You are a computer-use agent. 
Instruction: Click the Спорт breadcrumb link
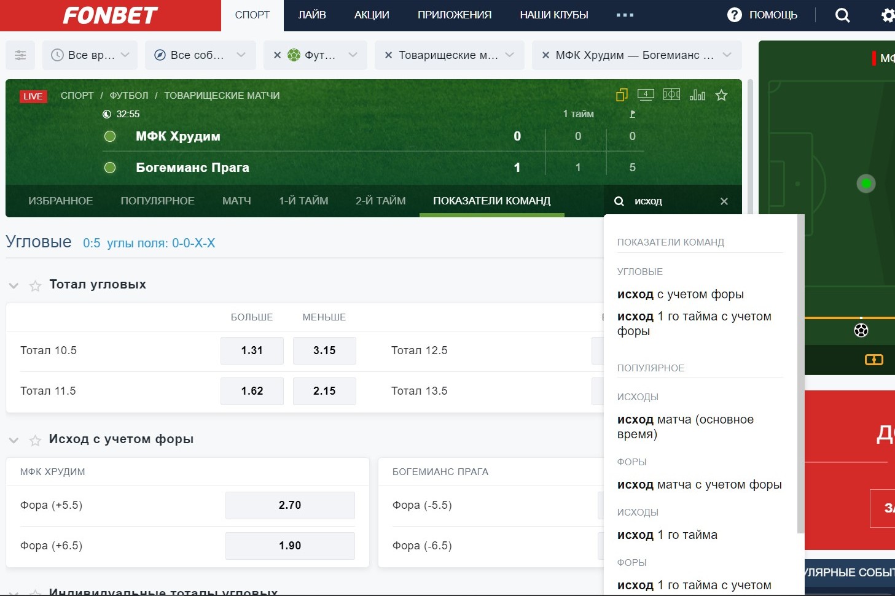pos(77,95)
